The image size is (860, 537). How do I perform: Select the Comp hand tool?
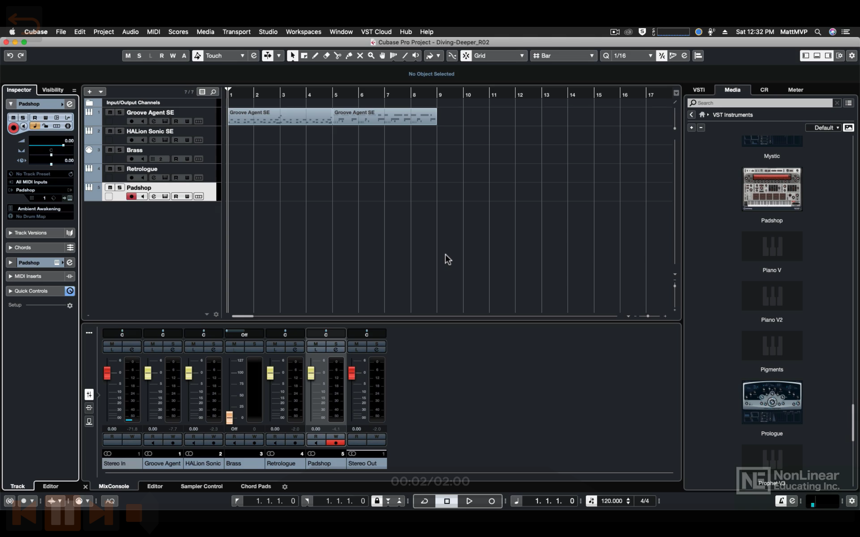pos(382,56)
